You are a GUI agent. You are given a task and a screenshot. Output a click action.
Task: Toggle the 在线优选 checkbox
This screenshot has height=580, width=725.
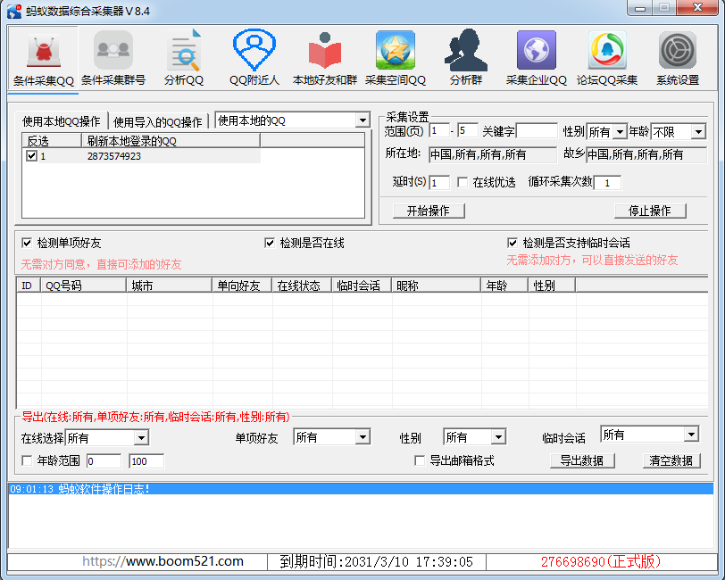click(x=462, y=182)
